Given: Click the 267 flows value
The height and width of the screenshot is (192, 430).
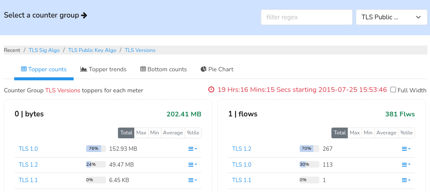Looking at the screenshot, I should coord(328,149).
